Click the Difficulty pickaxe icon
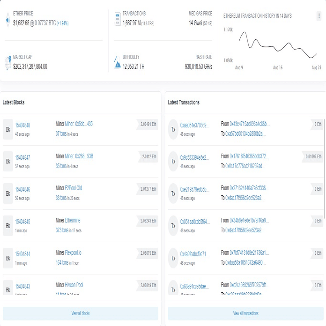 coord(117,62)
